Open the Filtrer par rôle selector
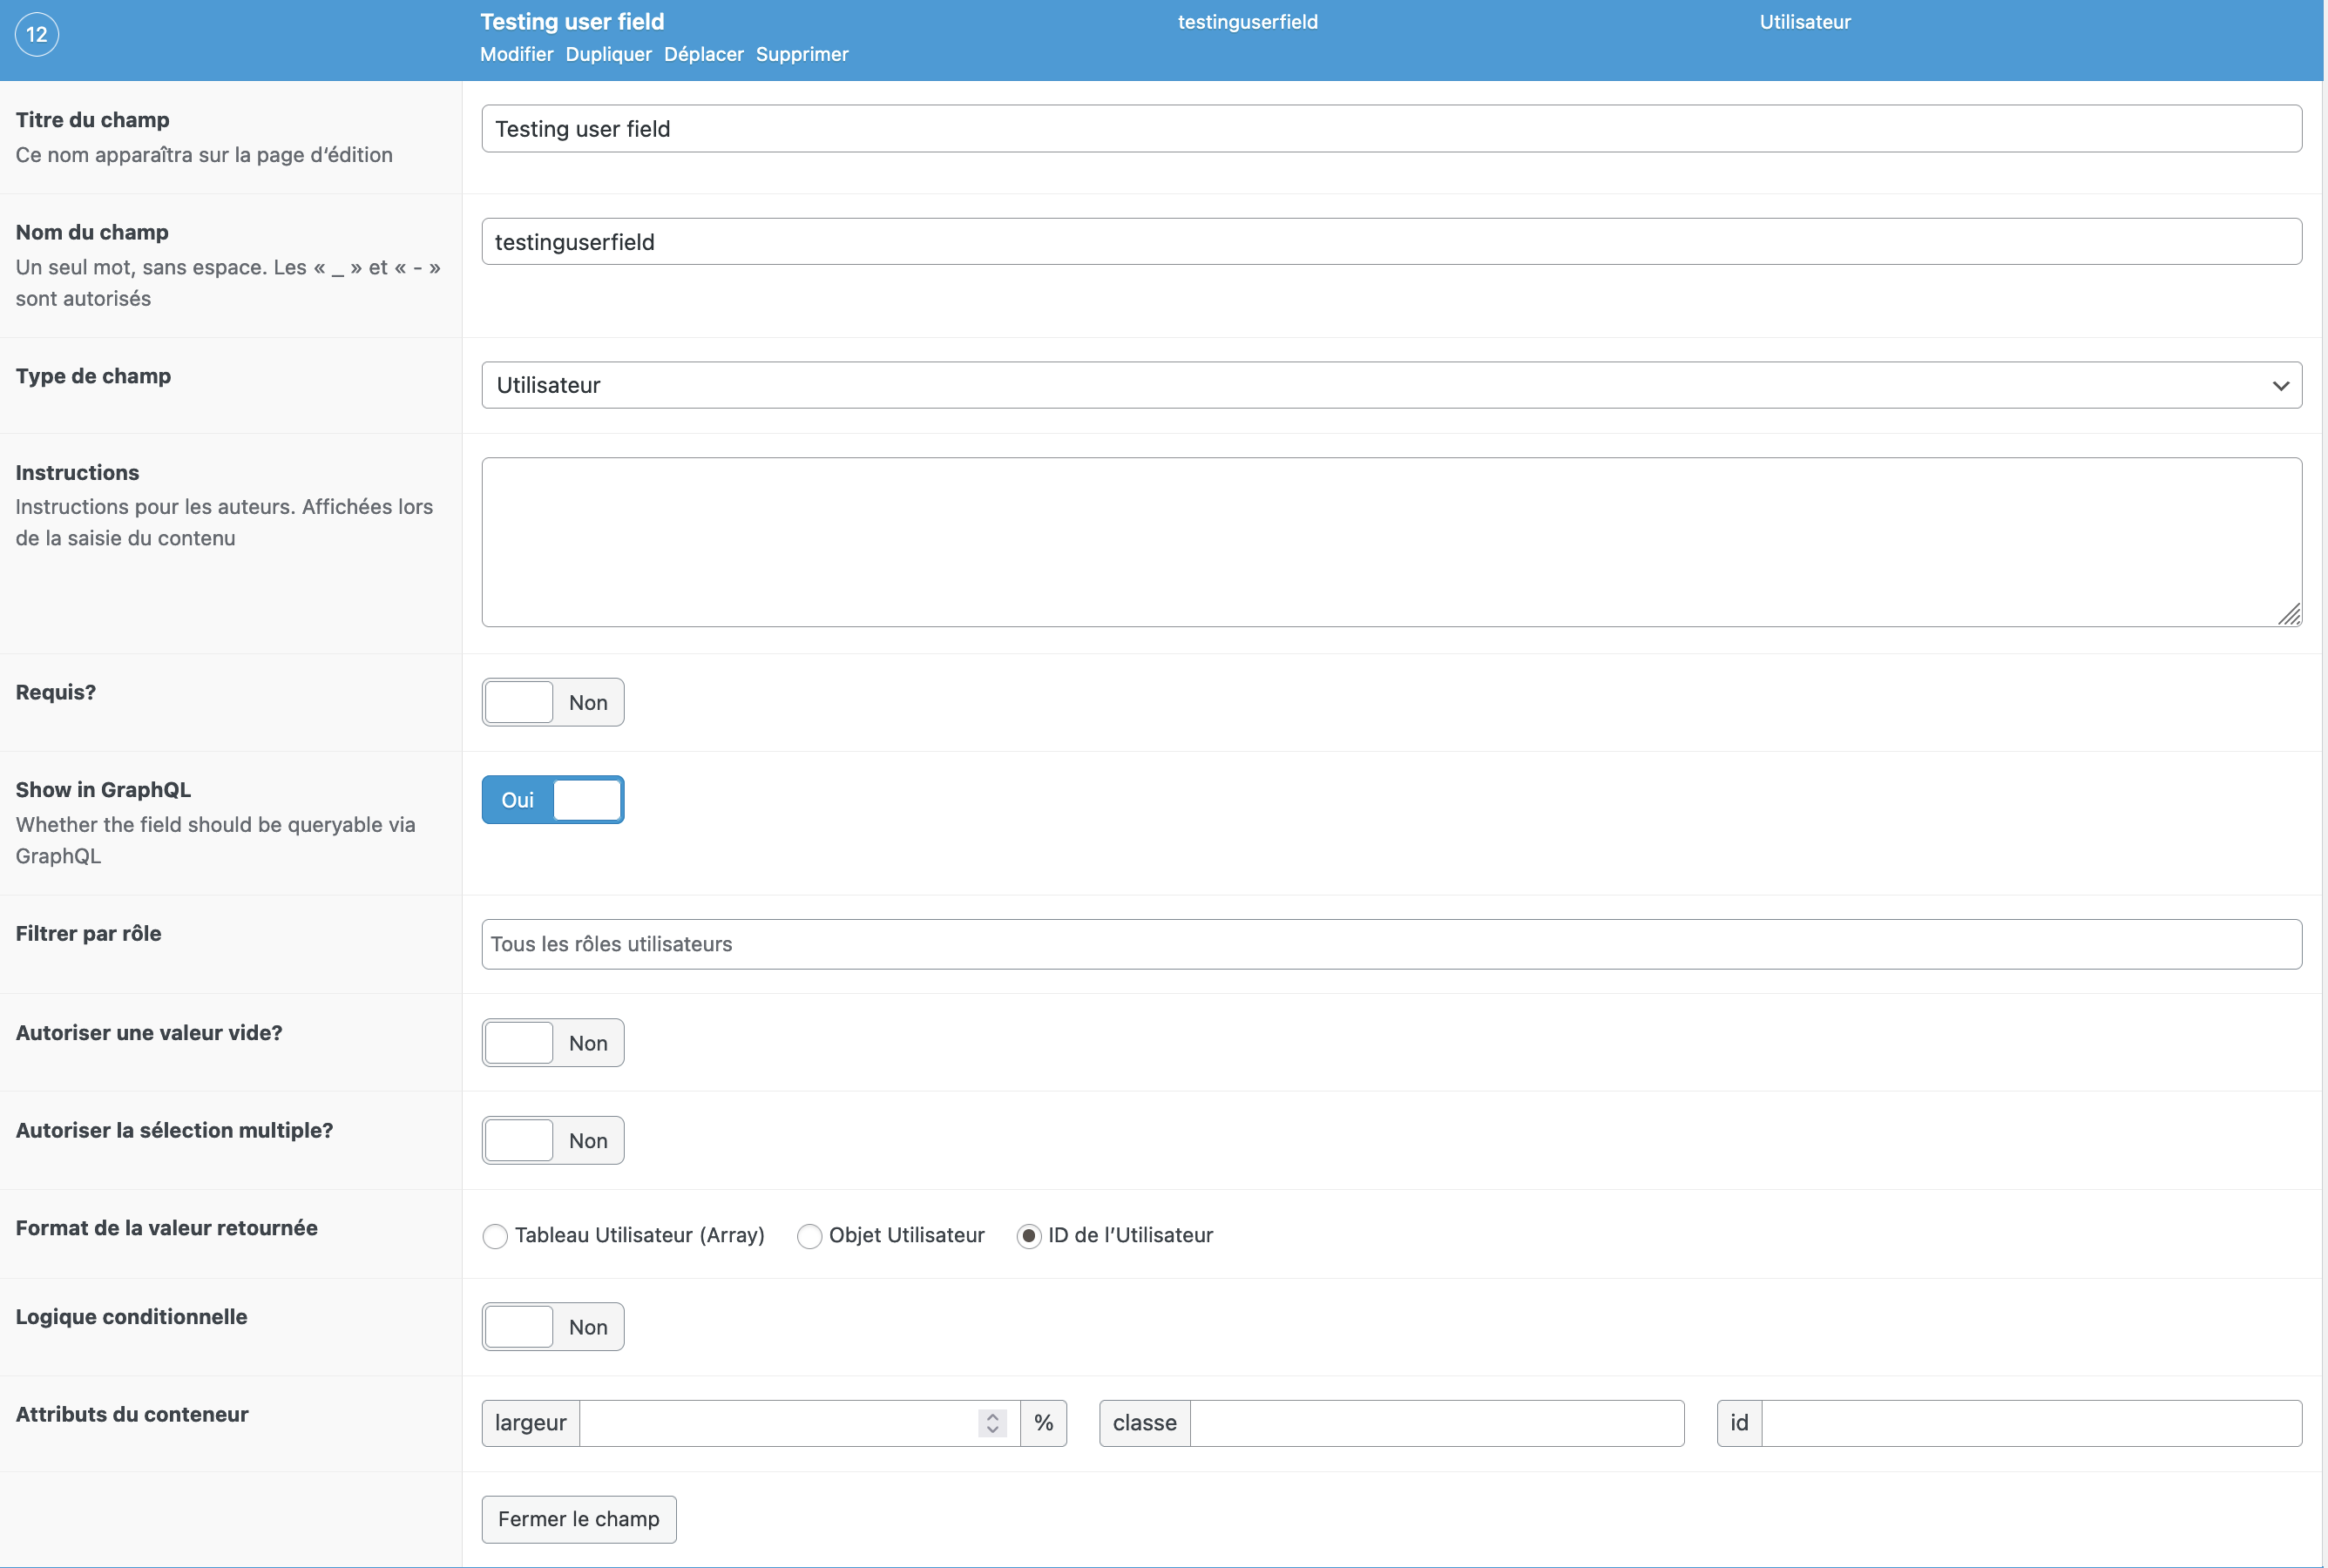The height and width of the screenshot is (1568, 2328). (1390, 944)
